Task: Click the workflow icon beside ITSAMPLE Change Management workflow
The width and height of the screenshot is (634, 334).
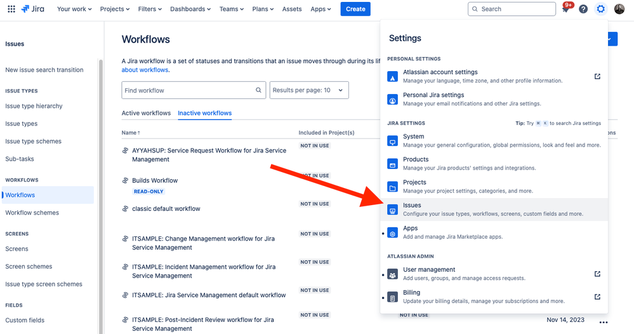Action: coord(126,239)
